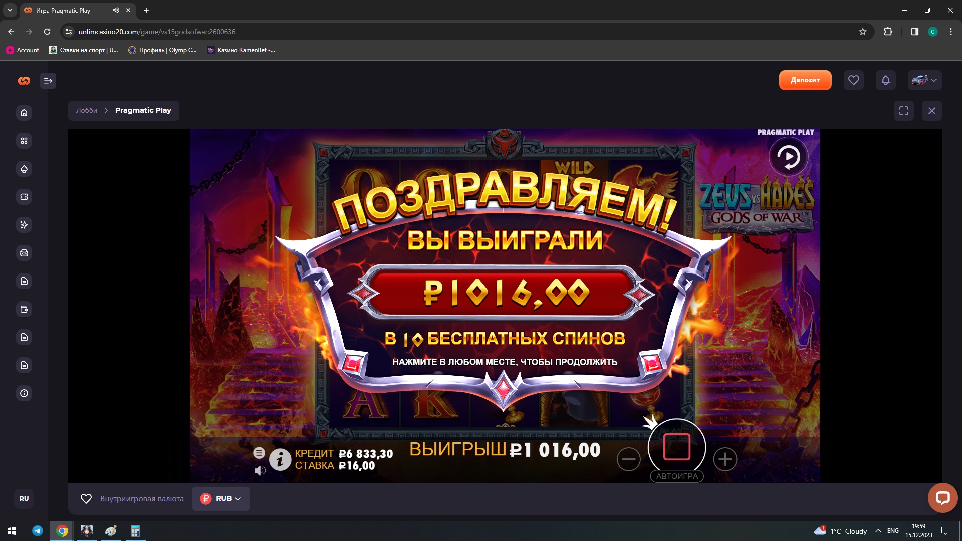Toggle the browser side panel

[914, 32]
